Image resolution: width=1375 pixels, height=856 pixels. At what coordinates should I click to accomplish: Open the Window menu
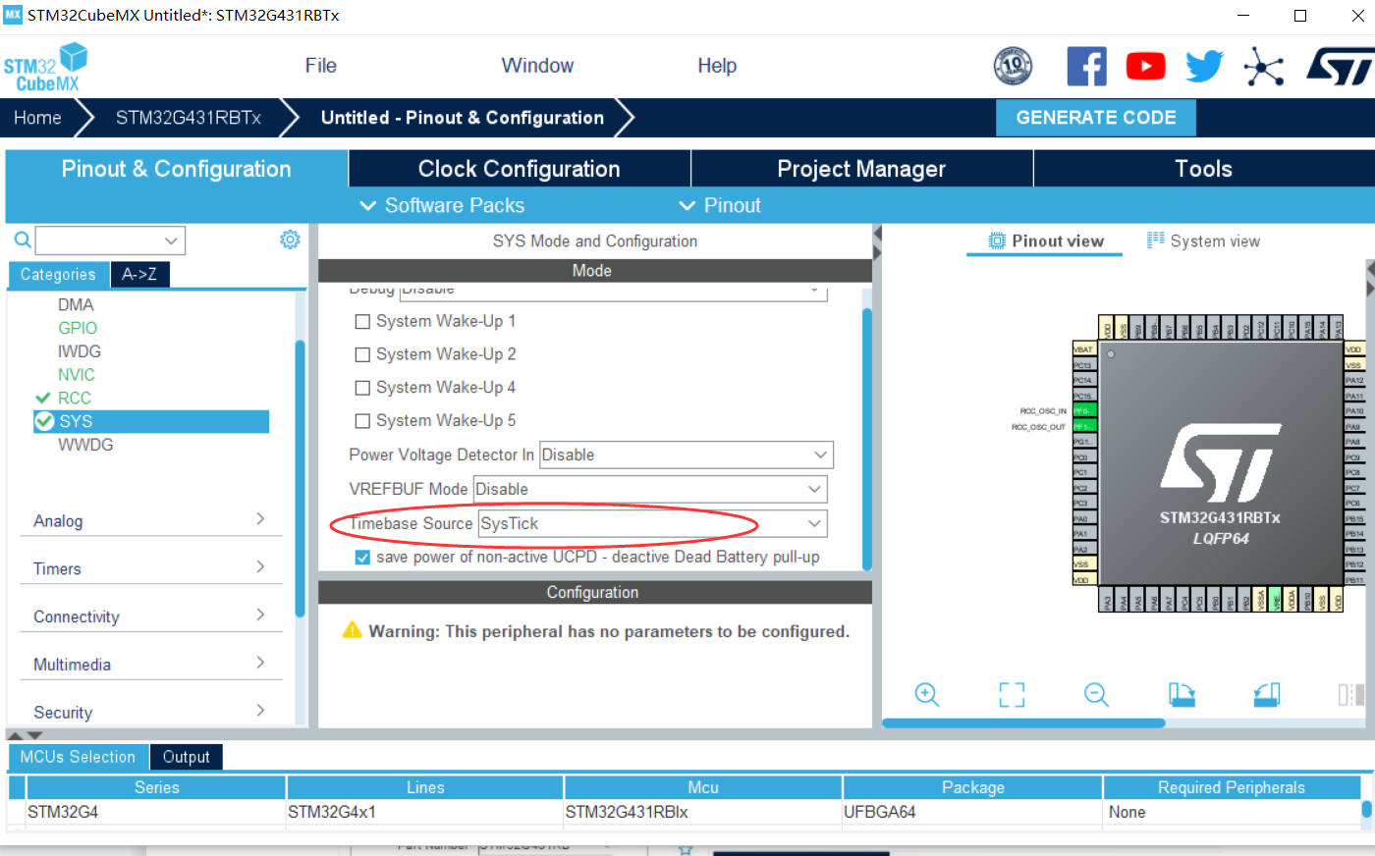click(x=537, y=66)
